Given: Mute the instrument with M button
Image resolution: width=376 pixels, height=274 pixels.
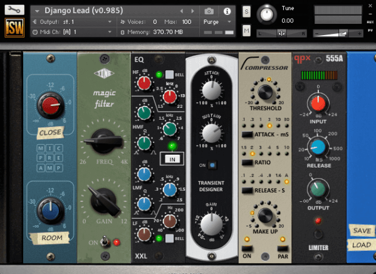Looking at the screenshot, I should 246,31.
